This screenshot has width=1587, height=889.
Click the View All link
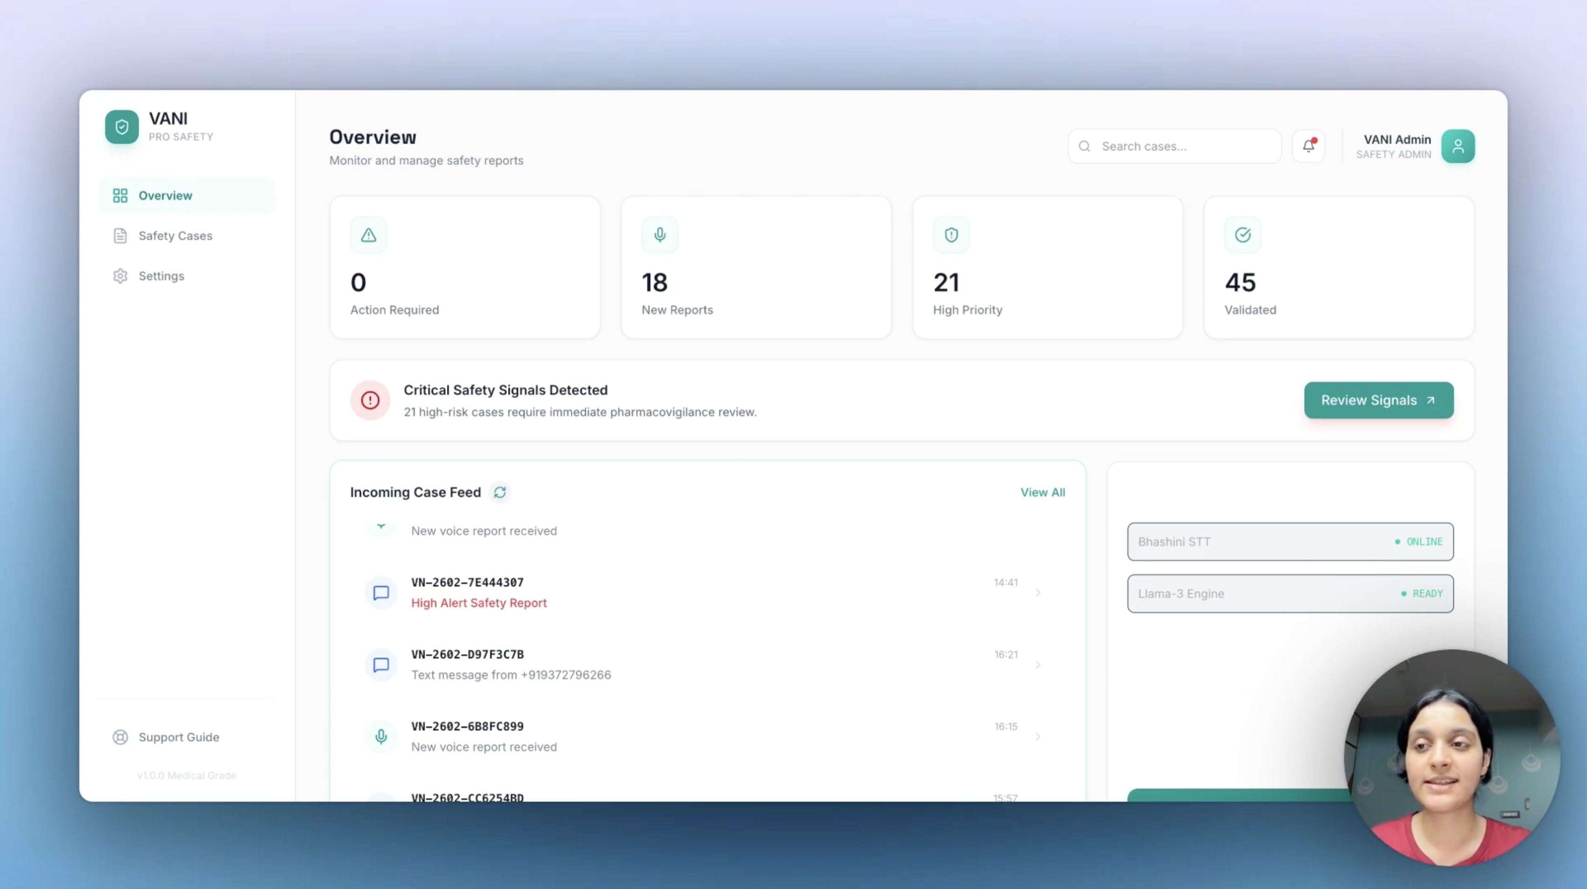(x=1042, y=492)
